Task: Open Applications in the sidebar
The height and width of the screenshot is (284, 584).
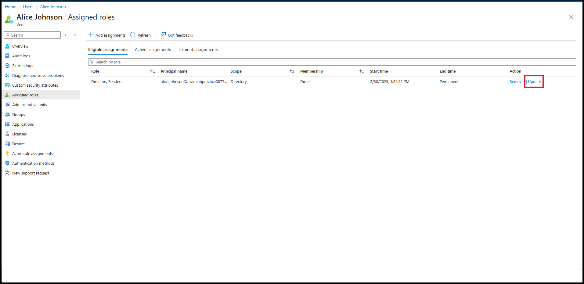Action: [23, 124]
